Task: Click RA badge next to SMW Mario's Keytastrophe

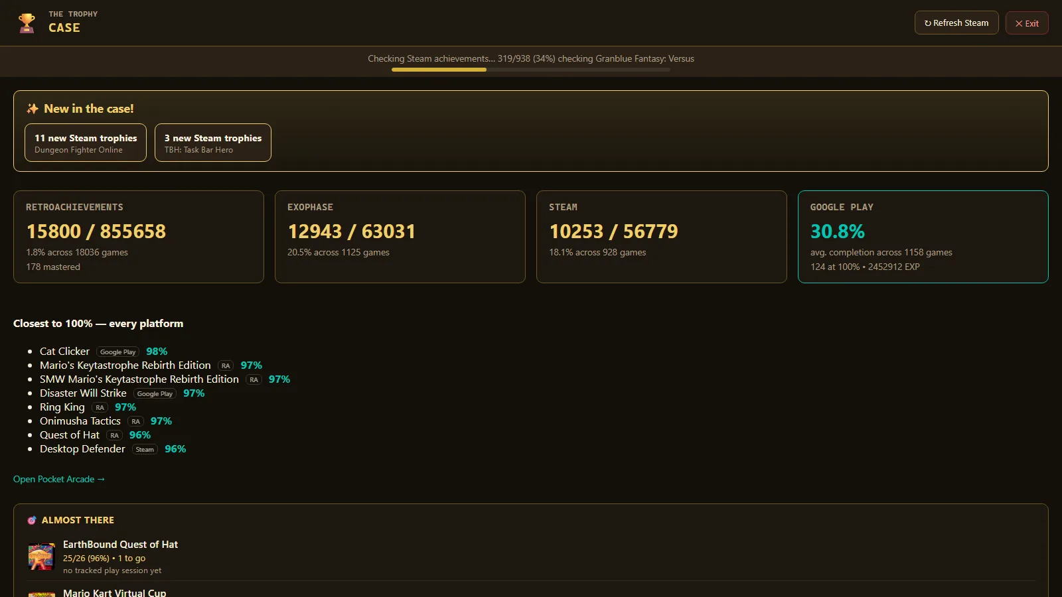Action: pyautogui.click(x=254, y=380)
